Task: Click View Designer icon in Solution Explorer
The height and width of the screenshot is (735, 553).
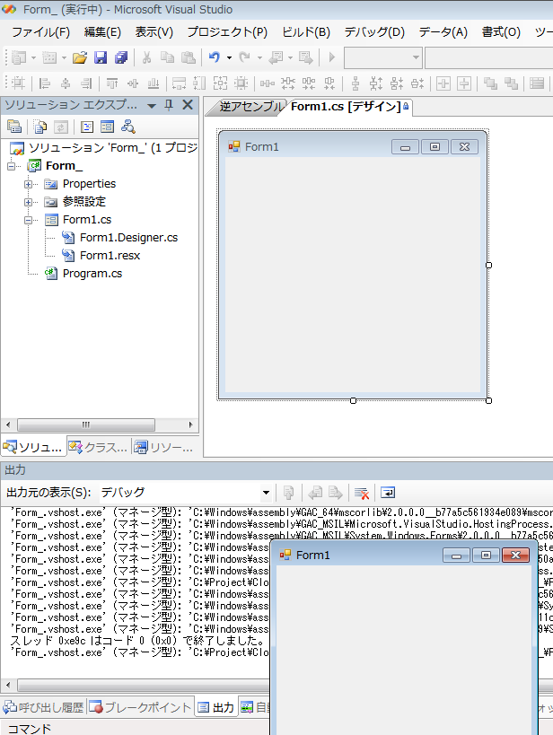Action: pyautogui.click(x=108, y=127)
